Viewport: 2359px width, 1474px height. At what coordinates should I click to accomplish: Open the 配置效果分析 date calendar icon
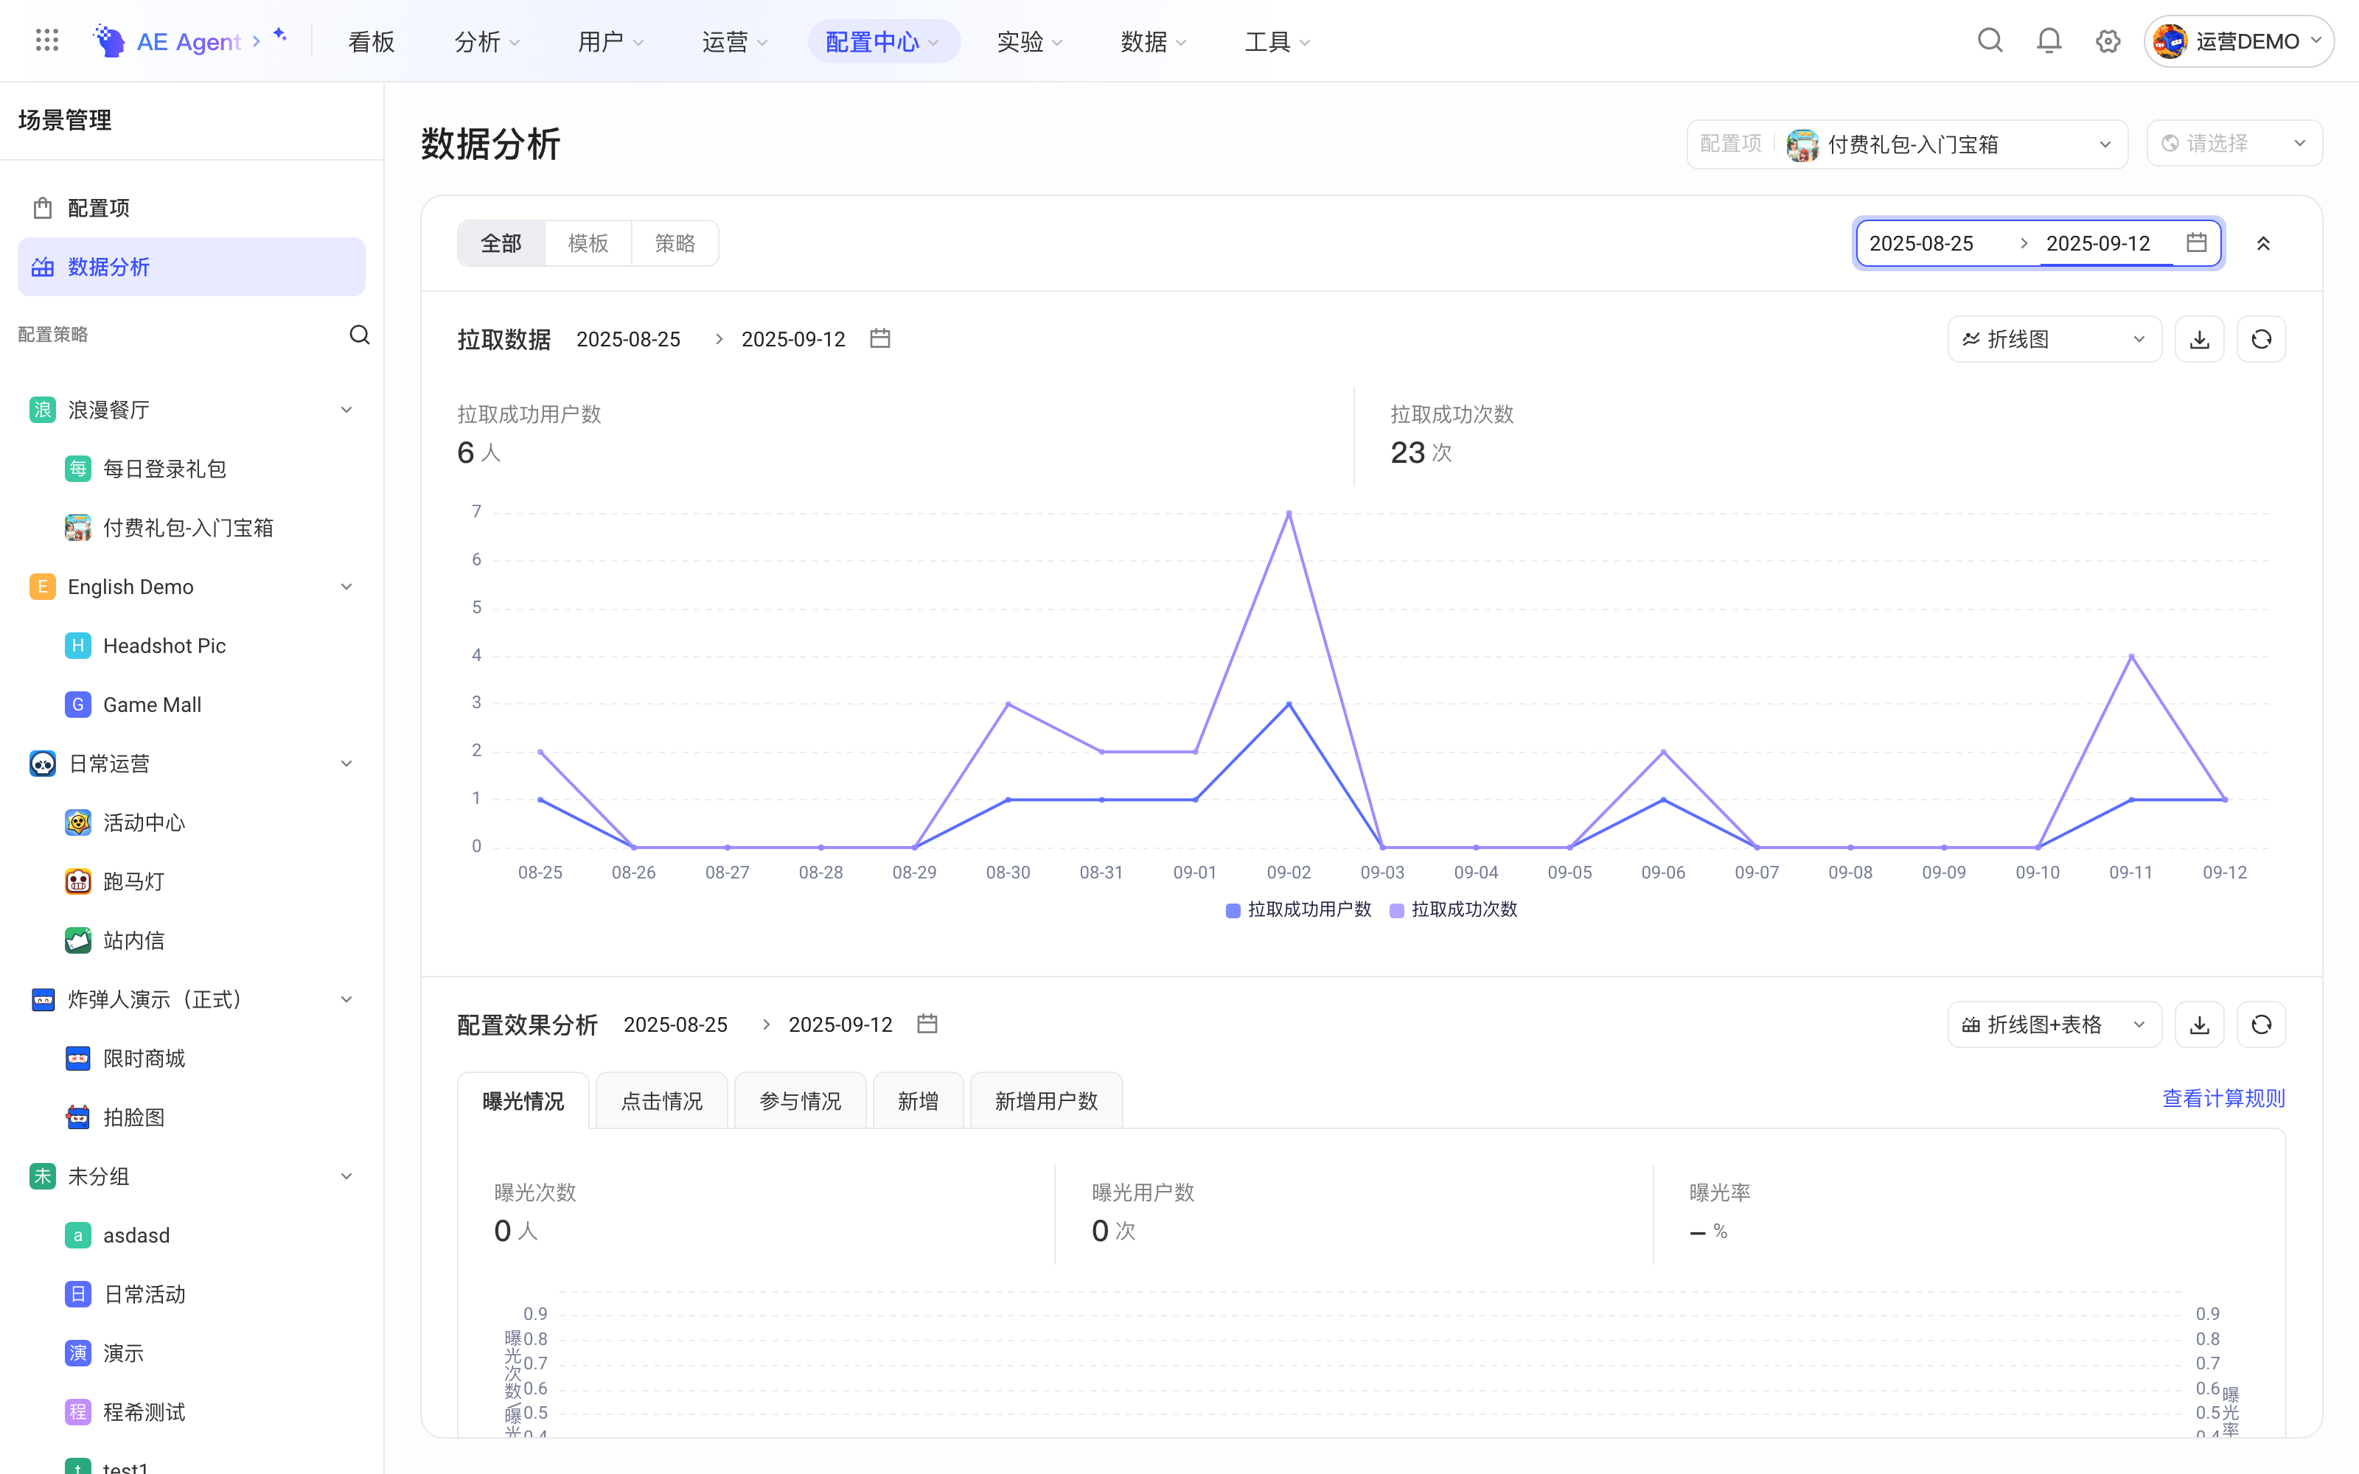click(927, 1024)
